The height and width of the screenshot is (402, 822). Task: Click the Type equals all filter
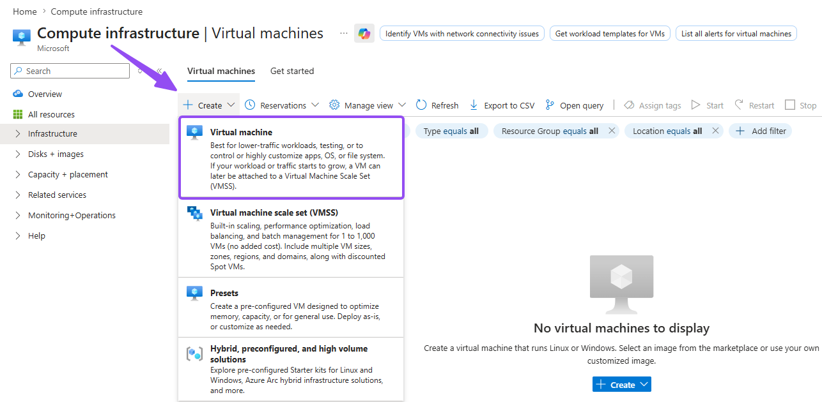(x=451, y=131)
